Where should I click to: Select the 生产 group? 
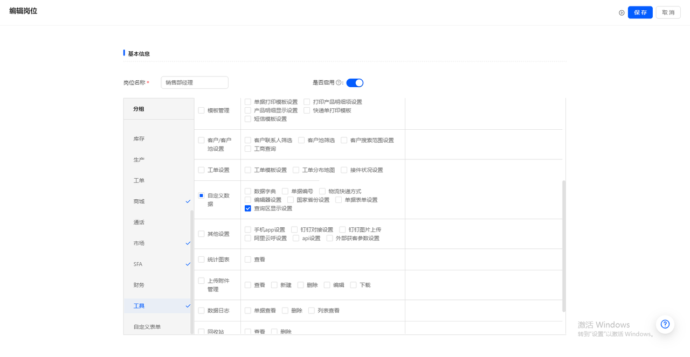(x=158, y=160)
